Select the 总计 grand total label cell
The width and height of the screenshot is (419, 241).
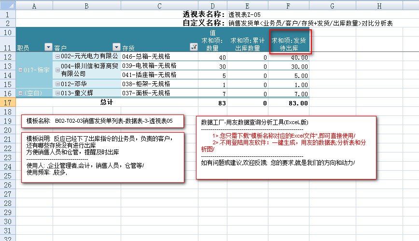[106, 102]
